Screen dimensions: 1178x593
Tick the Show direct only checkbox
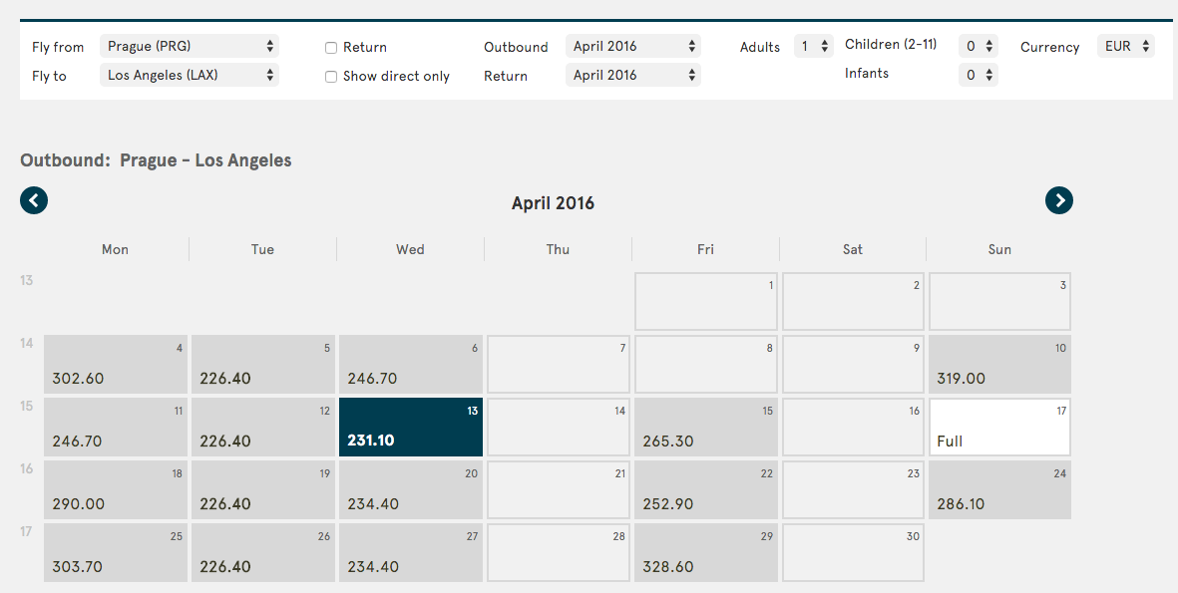point(330,77)
